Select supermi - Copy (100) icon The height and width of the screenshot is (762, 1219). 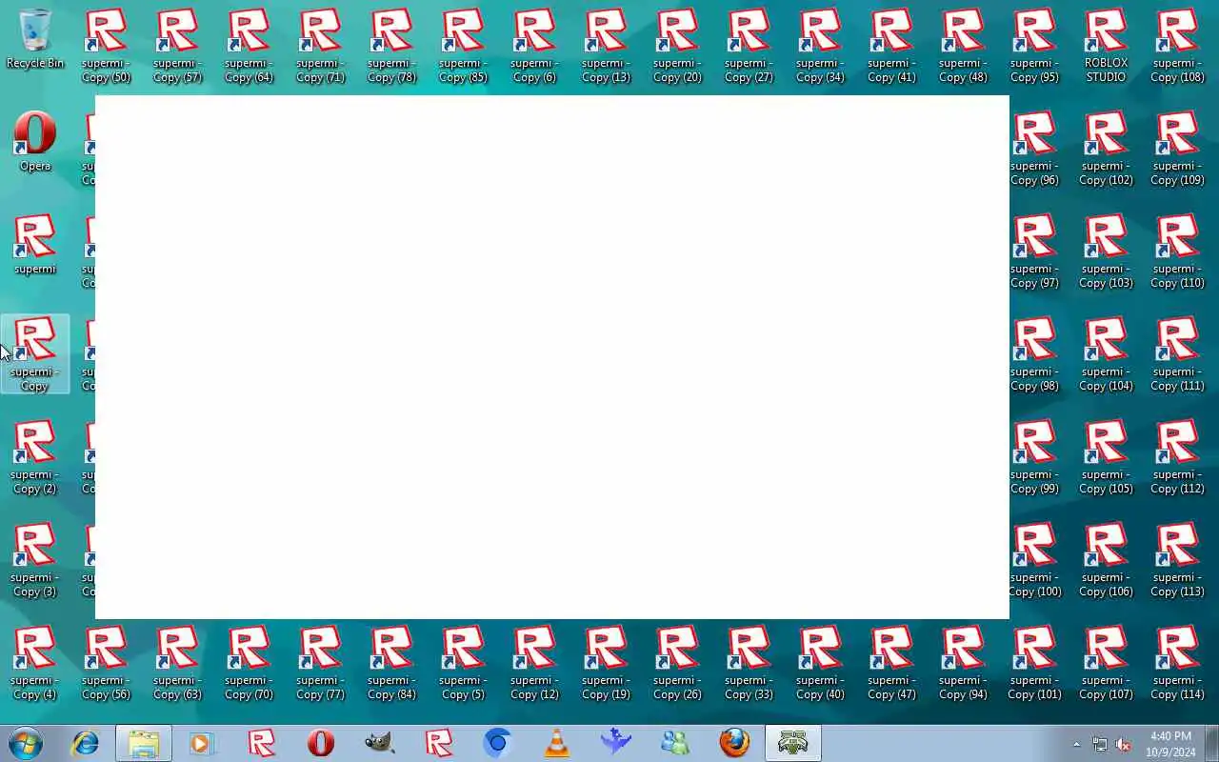[x=1034, y=560]
